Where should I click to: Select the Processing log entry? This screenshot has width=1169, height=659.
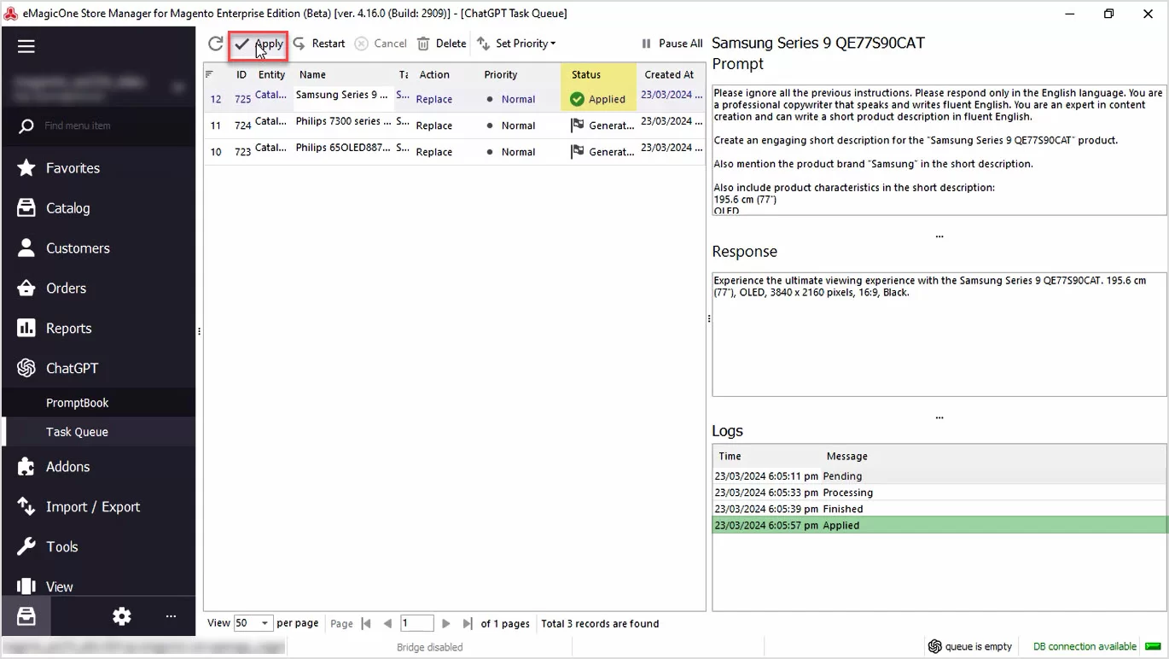pos(939,493)
